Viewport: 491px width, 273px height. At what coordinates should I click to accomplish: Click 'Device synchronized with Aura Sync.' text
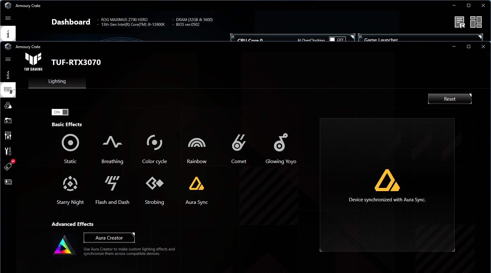pyautogui.click(x=387, y=200)
